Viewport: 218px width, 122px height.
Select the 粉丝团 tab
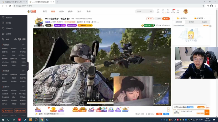coord(204,22)
